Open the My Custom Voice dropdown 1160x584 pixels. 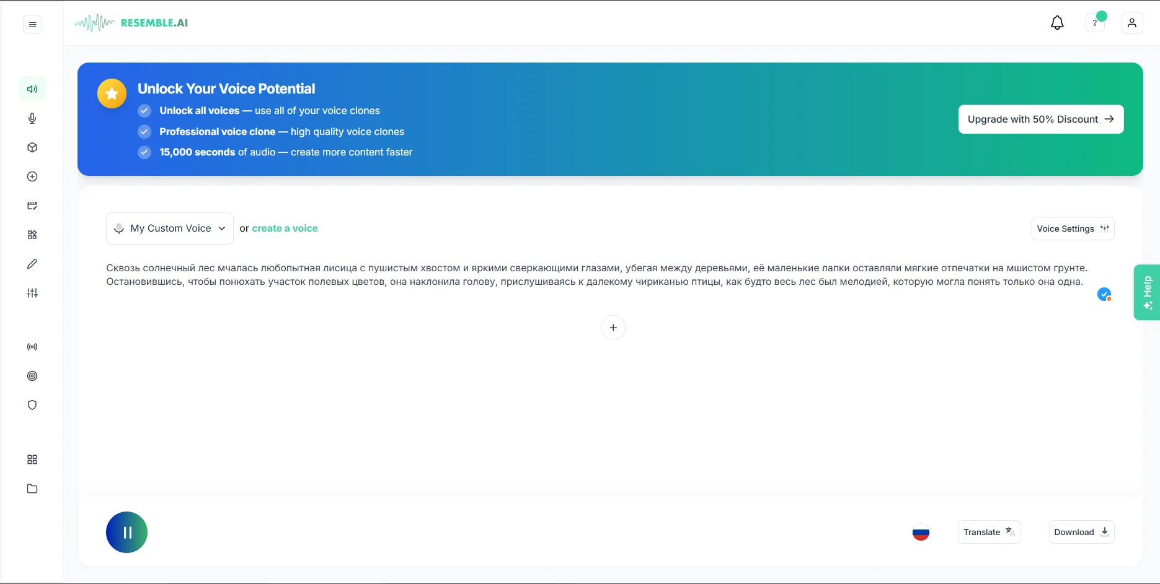click(x=170, y=229)
